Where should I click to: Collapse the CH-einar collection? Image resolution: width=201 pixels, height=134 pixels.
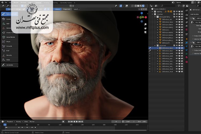click(152, 14)
